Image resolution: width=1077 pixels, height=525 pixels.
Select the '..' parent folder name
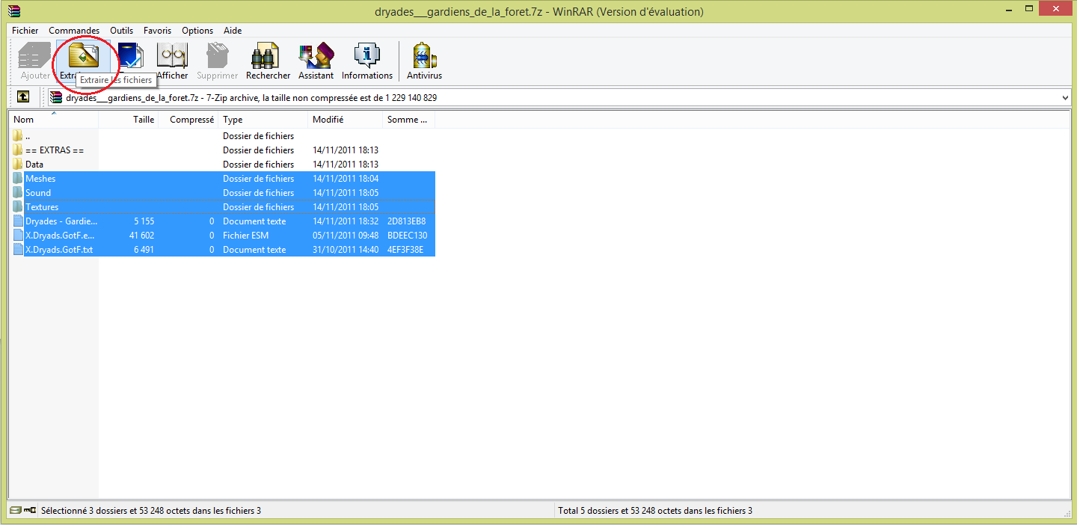tap(28, 136)
